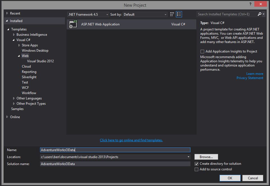Select the Test category
Viewport: 270px width, 186px height.
pyautogui.click(x=25, y=82)
